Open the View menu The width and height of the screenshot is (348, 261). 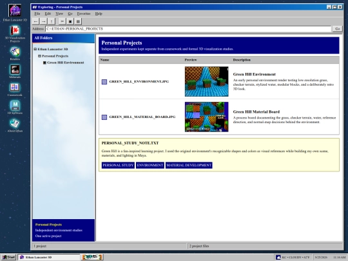tap(59, 14)
